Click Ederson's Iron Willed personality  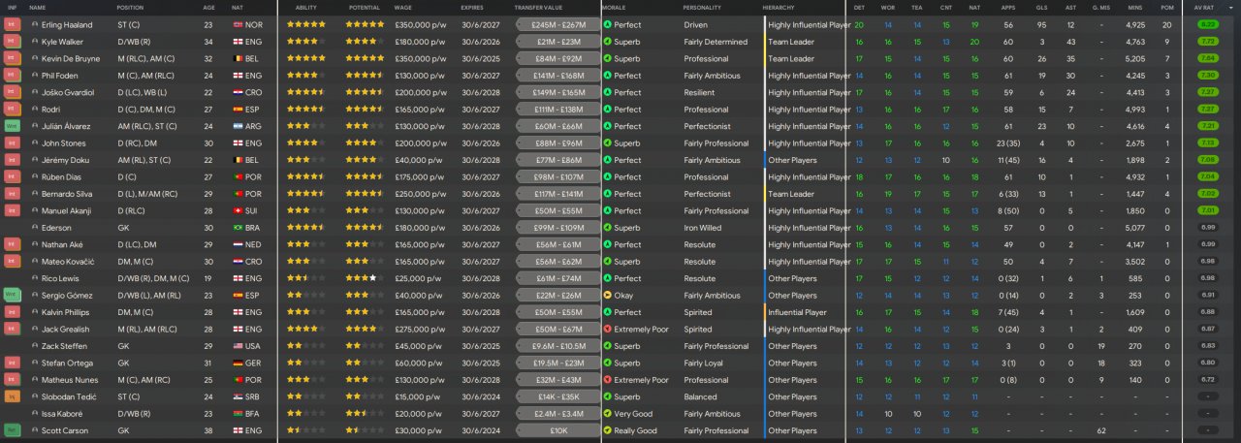(x=703, y=228)
